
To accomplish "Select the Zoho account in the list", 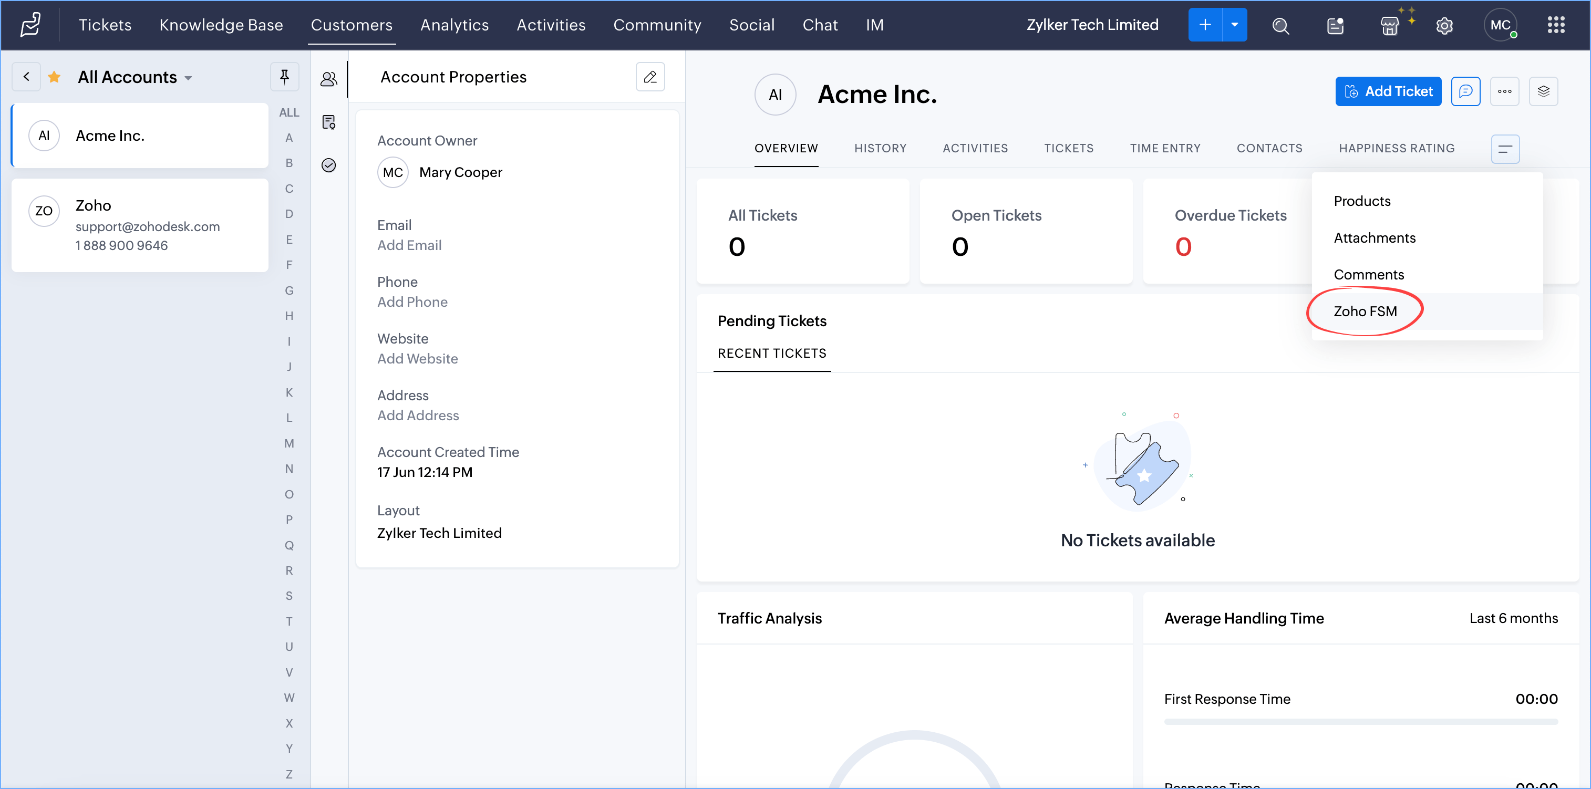I will (140, 225).
